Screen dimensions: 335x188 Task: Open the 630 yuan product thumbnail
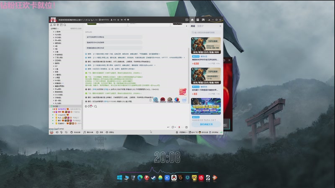pyautogui.click(x=206, y=46)
